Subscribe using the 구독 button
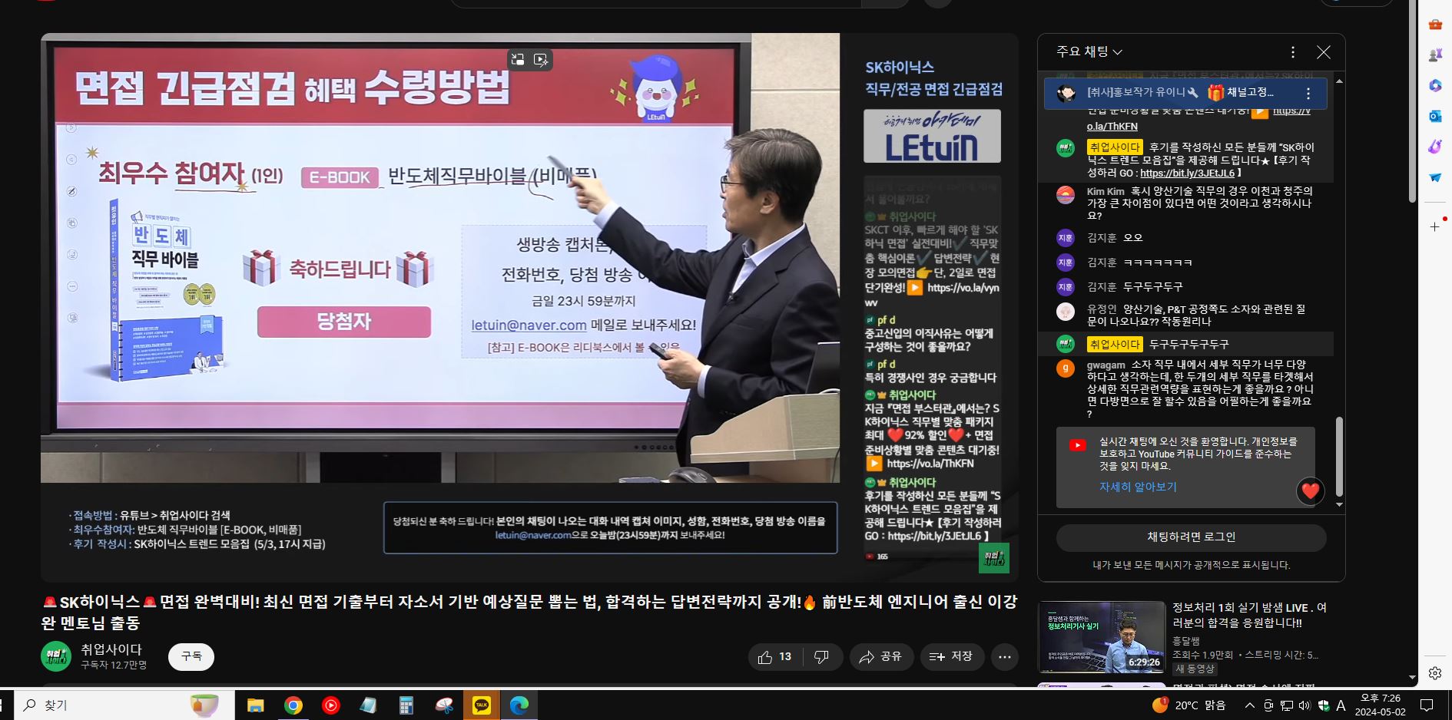1452x720 pixels. click(x=191, y=657)
